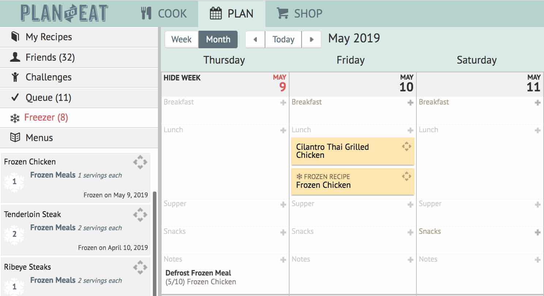Add a Lunch item on Saturday May 11
Screen dimensions: 544x296
537,130
